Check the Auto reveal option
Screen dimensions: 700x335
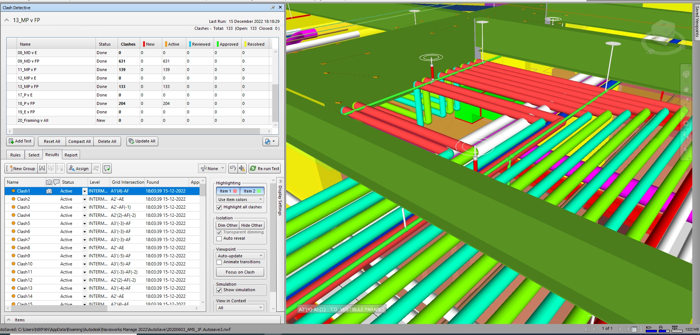click(x=219, y=238)
